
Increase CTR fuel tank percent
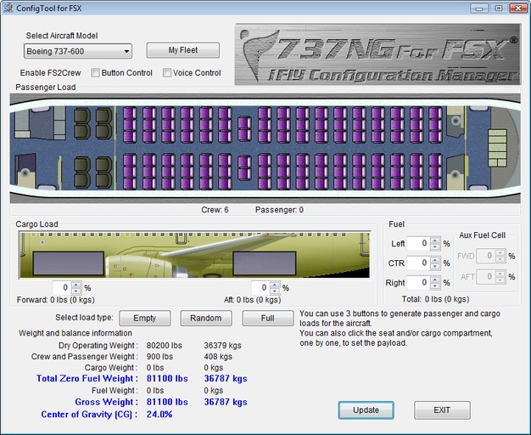435,260
